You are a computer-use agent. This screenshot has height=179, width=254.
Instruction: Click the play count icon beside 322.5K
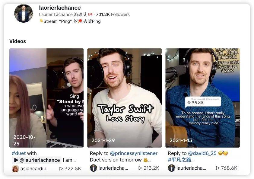point(61,169)
